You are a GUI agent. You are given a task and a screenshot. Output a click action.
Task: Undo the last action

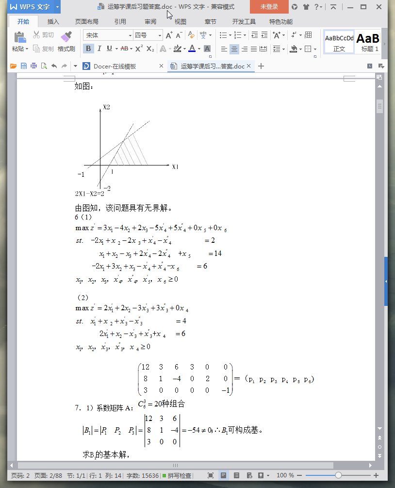tap(54, 66)
